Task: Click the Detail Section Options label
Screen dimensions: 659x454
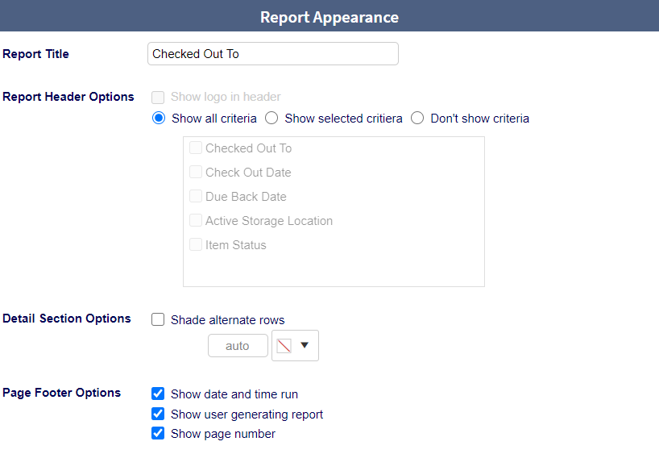Action: coord(66,319)
